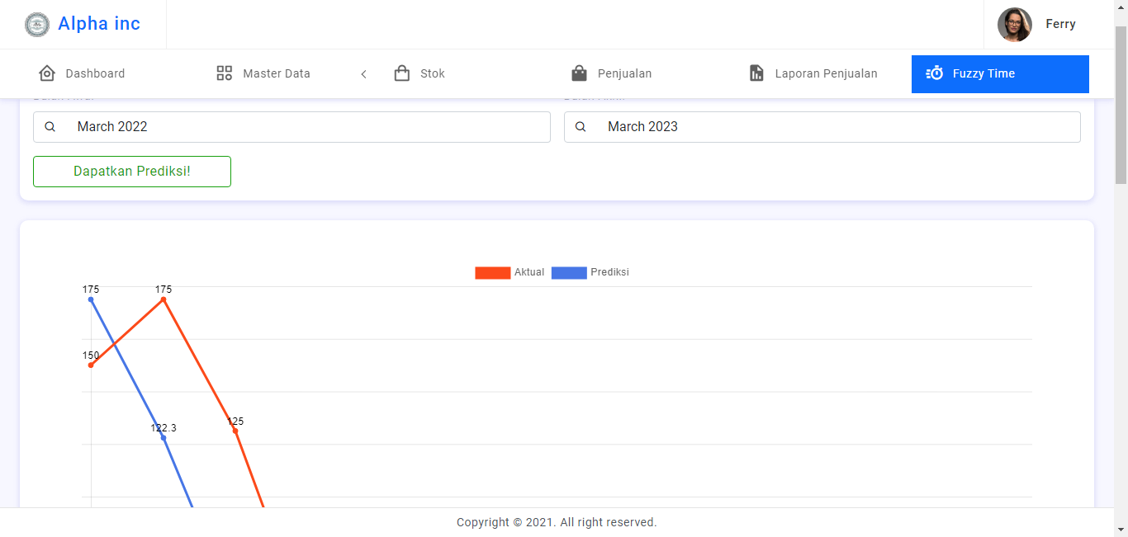This screenshot has height=537, width=1128.
Task: Click search icon in March 2023 field
Action: coord(581,127)
